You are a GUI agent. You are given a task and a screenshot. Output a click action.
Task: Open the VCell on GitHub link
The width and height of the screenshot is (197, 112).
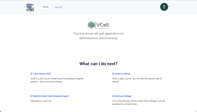click(123, 74)
